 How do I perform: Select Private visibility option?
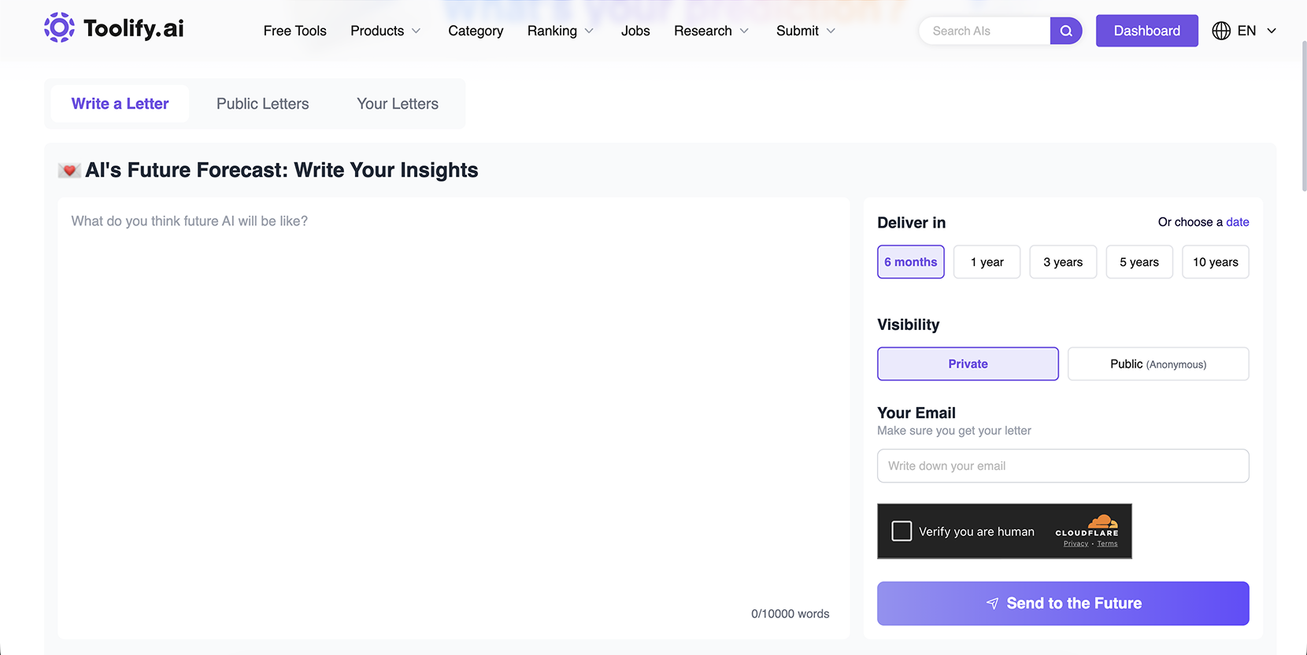point(968,364)
